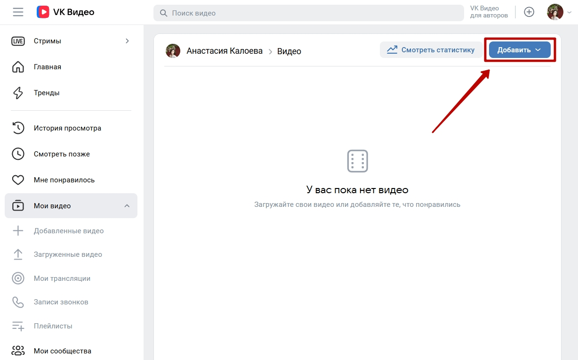
Task: Click Анастасия Калоева breadcrumb link
Action: pyautogui.click(x=225, y=51)
